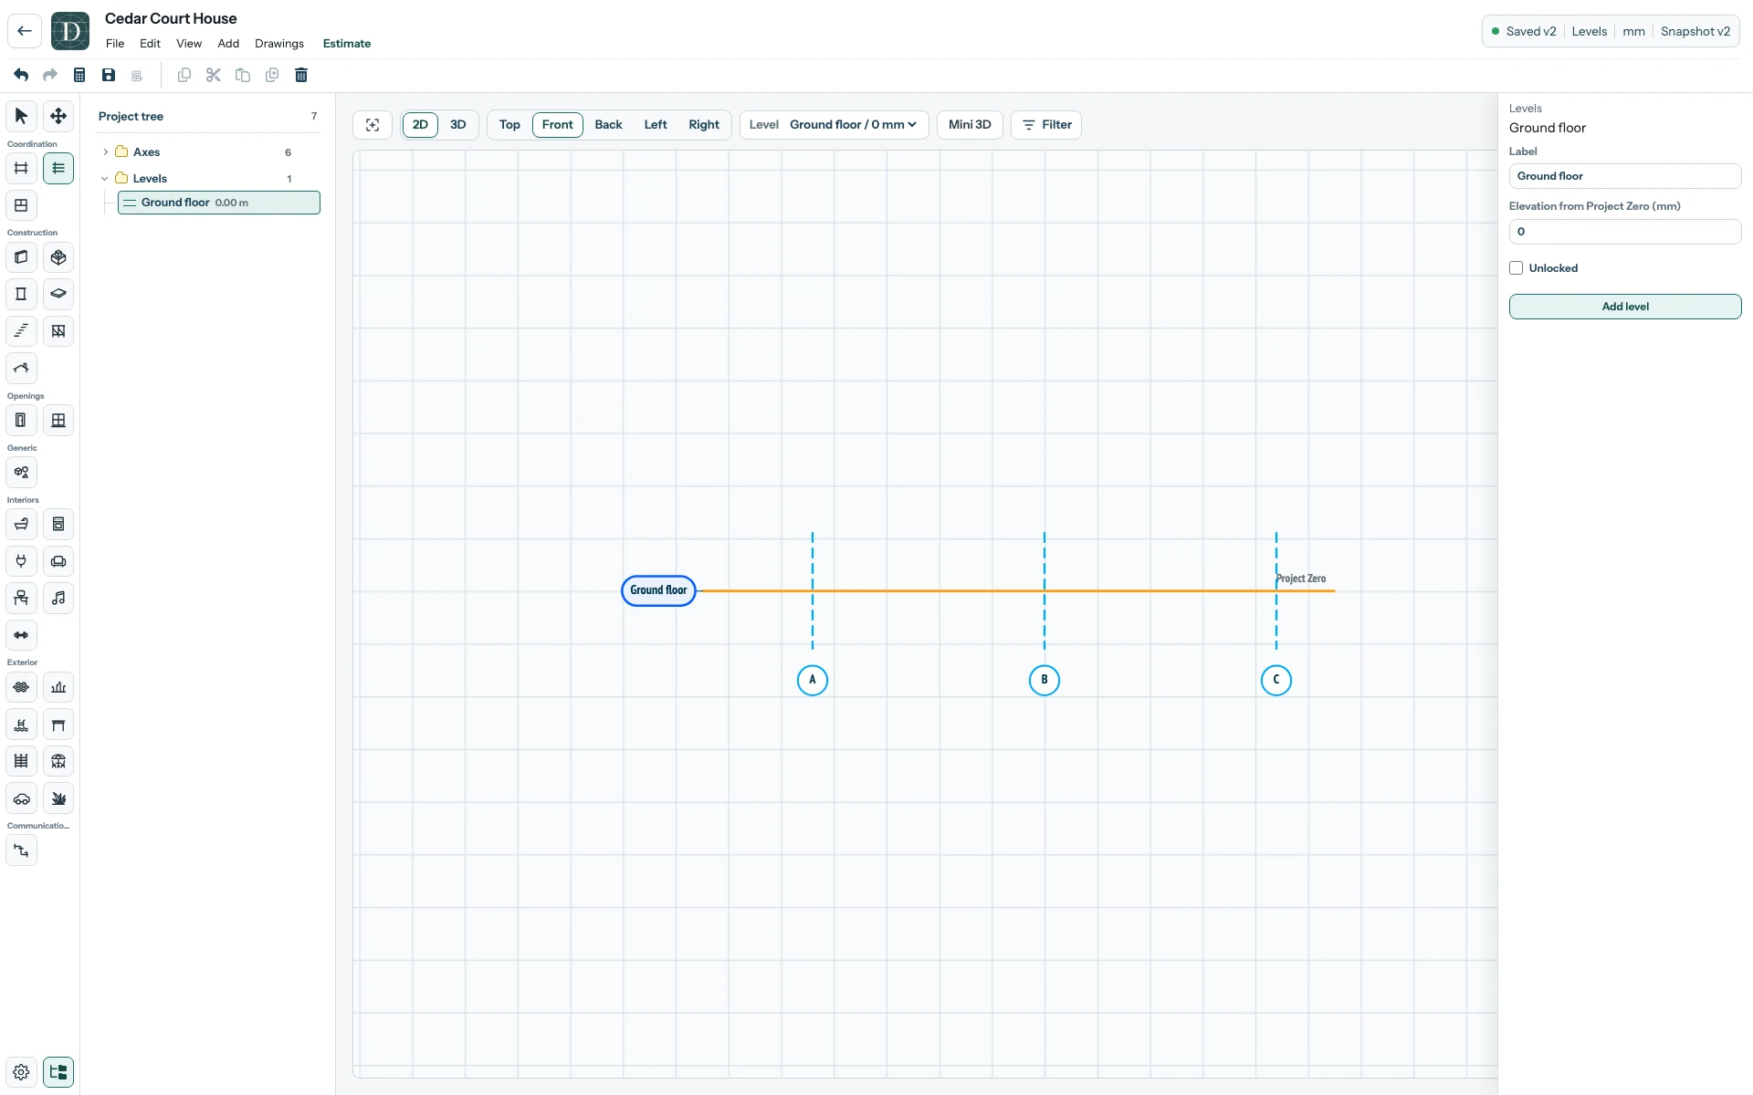Collapse the Levels folder chevron

click(x=105, y=179)
